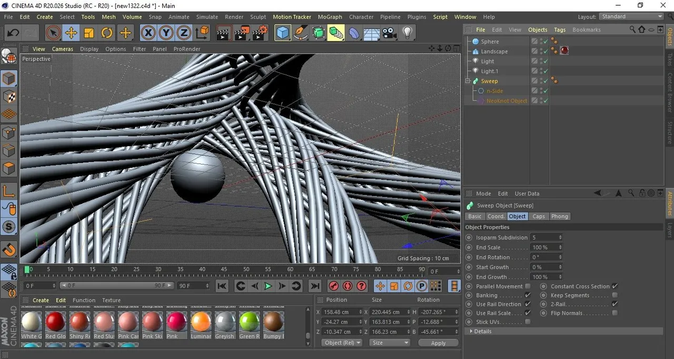674x359 pixels.
Task: Select the spline Pen tool
Action: [x=301, y=33]
